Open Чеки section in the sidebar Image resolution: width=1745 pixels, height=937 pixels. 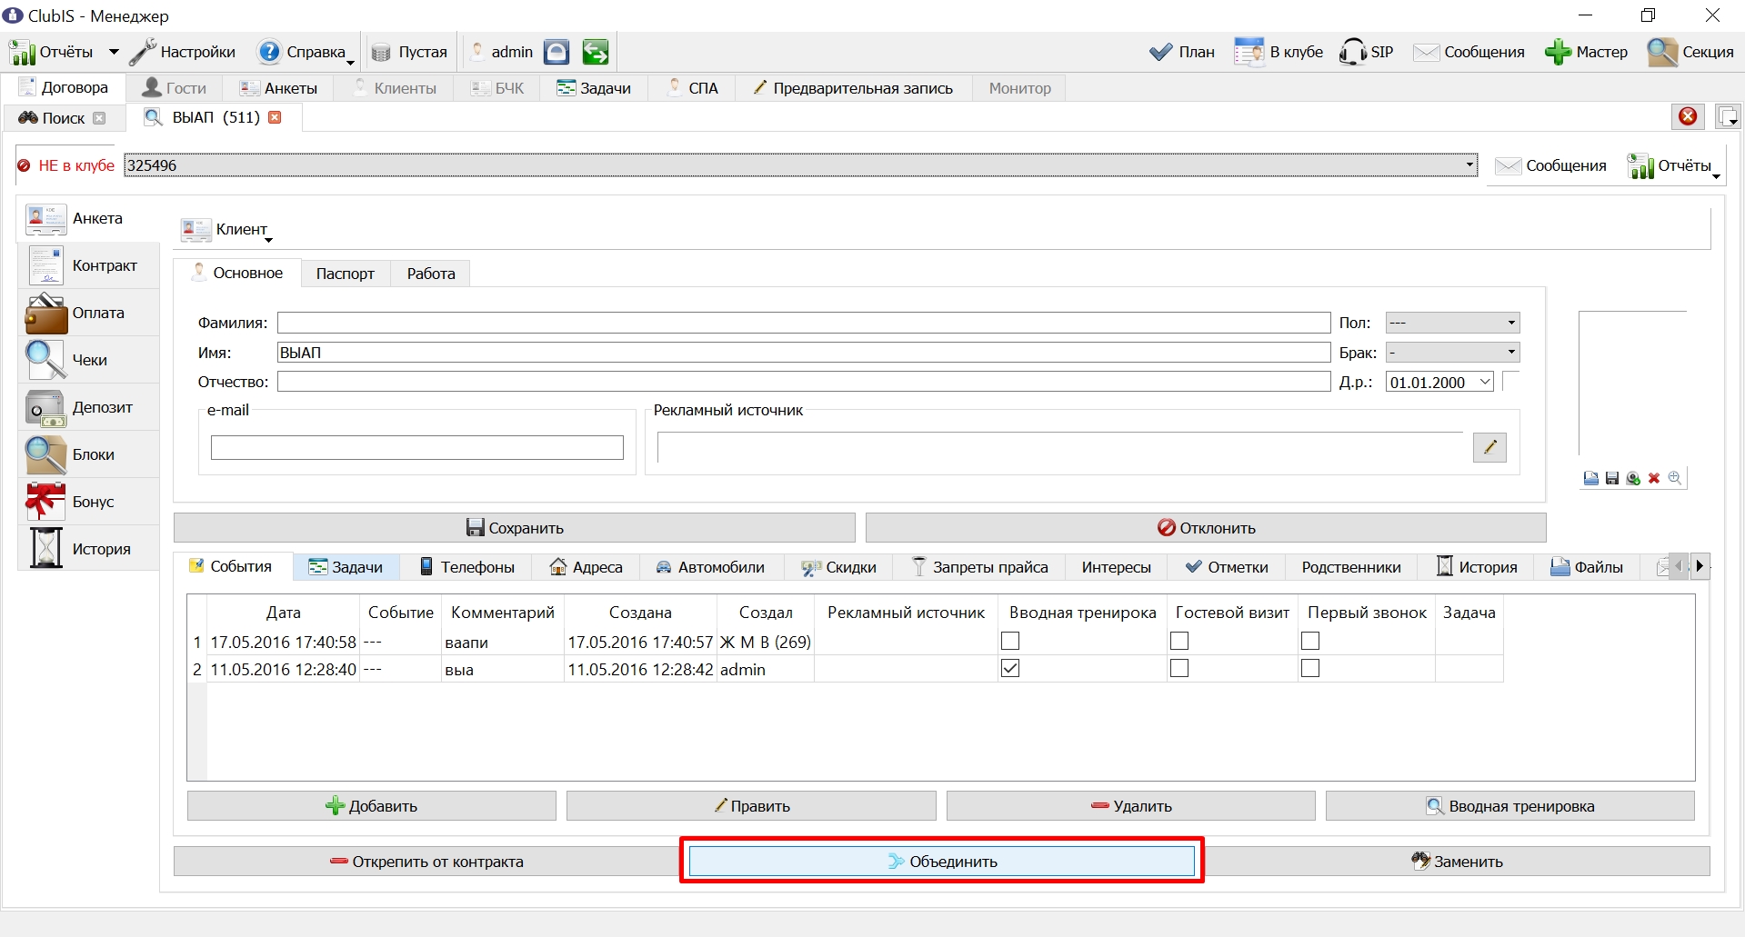click(88, 361)
